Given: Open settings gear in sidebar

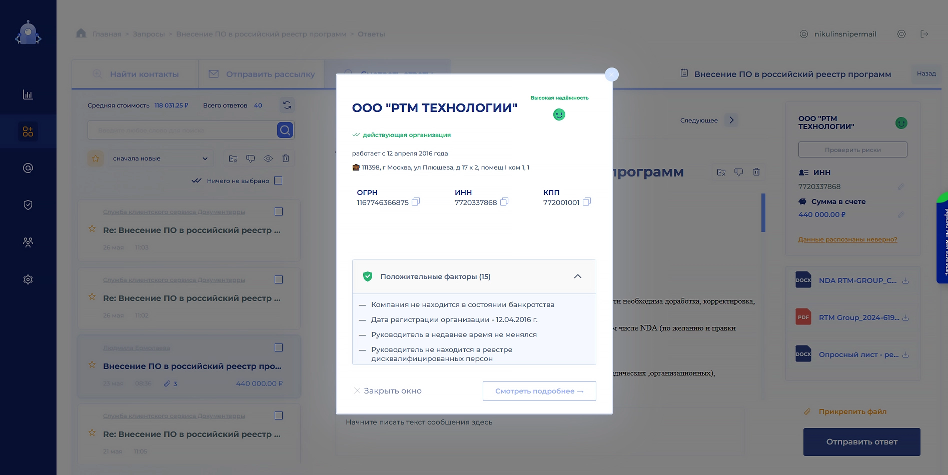Looking at the screenshot, I should [x=28, y=279].
